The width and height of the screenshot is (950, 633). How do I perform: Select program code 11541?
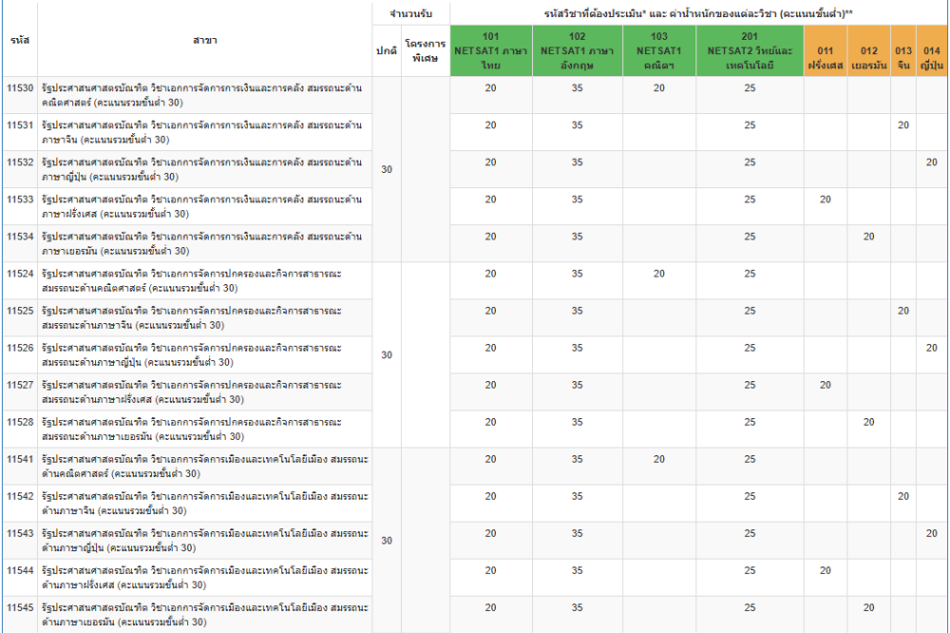click(x=20, y=459)
